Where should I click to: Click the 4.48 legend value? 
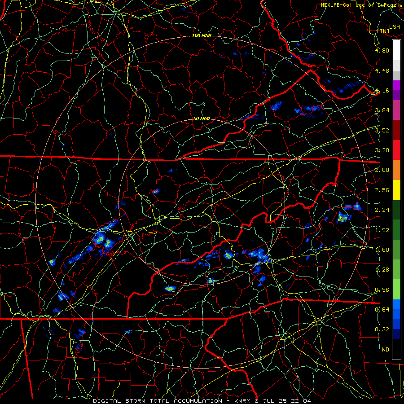tap(382, 70)
